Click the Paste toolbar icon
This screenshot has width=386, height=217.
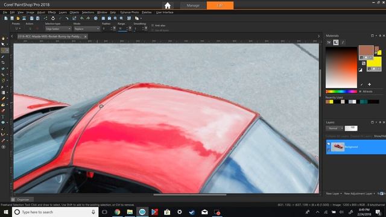pos(137,18)
